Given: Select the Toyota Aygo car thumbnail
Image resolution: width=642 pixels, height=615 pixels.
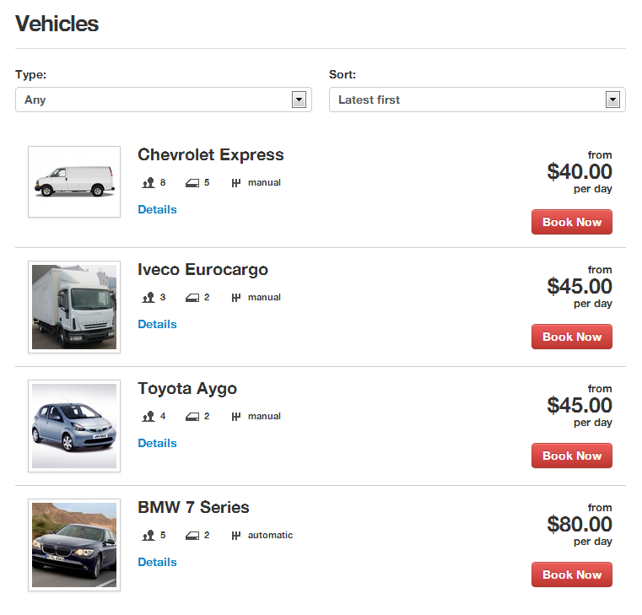Looking at the screenshot, I should point(74,426).
